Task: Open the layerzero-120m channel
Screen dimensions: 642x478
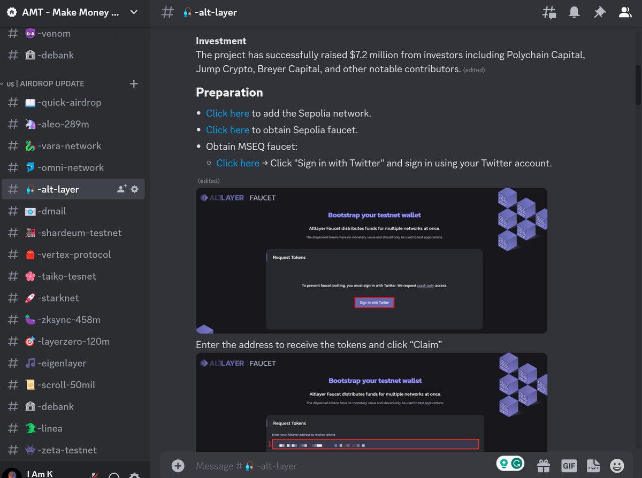Action: (x=73, y=341)
